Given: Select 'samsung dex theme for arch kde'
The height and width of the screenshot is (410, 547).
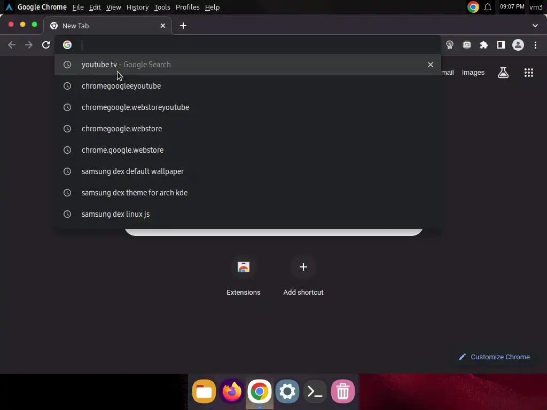Looking at the screenshot, I should [248, 193].
